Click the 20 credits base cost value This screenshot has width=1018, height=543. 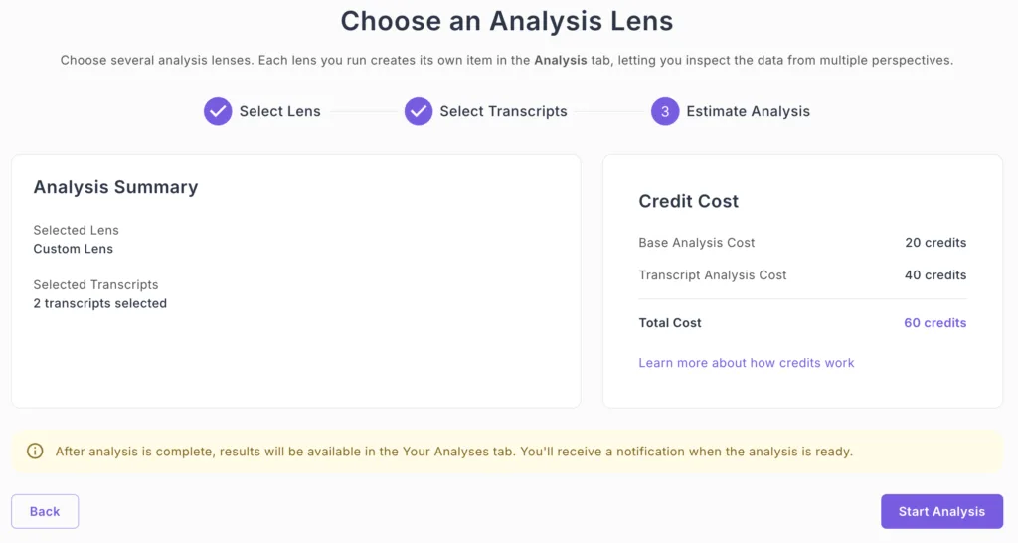934,243
